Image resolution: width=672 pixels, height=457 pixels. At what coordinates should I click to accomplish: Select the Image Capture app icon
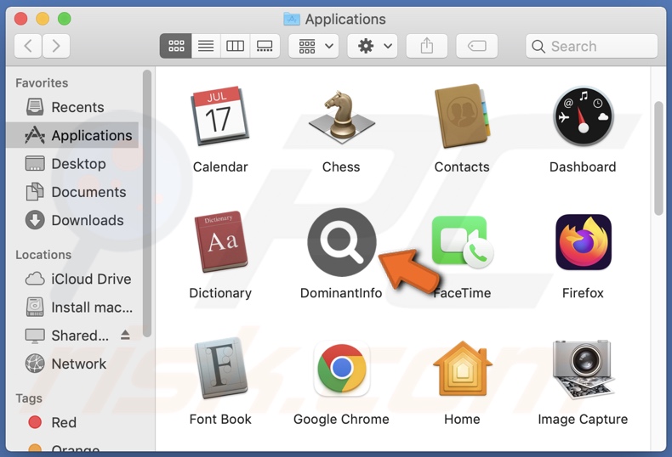click(x=584, y=369)
